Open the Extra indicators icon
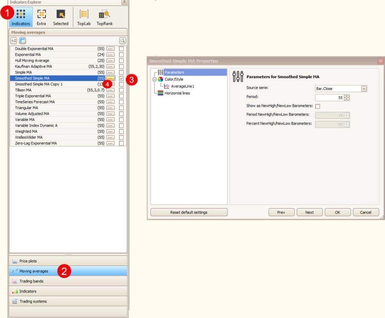This screenshot has width=385, height=318. tap(41, 17)
